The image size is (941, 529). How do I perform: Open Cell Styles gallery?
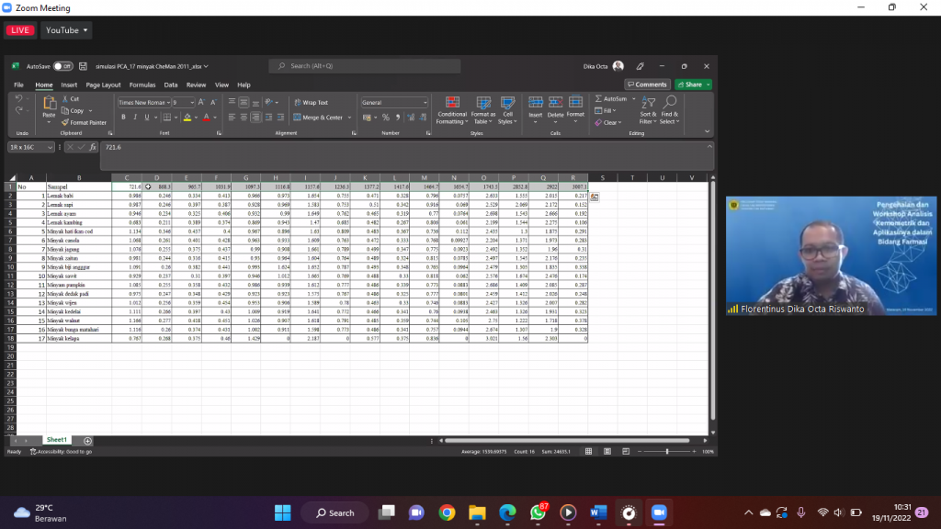click(x=507, y=110)
